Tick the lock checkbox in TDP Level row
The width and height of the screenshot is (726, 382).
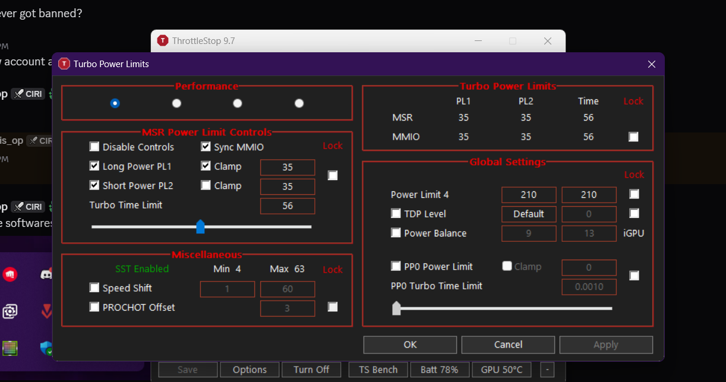(634, 213)
